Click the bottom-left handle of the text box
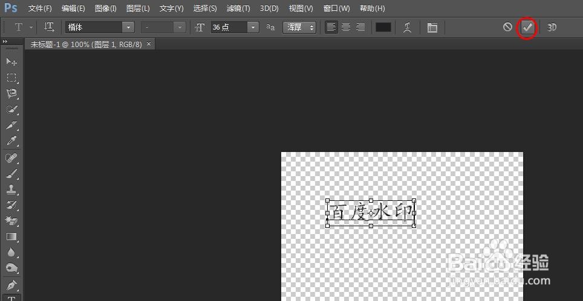 coord(328,226)
